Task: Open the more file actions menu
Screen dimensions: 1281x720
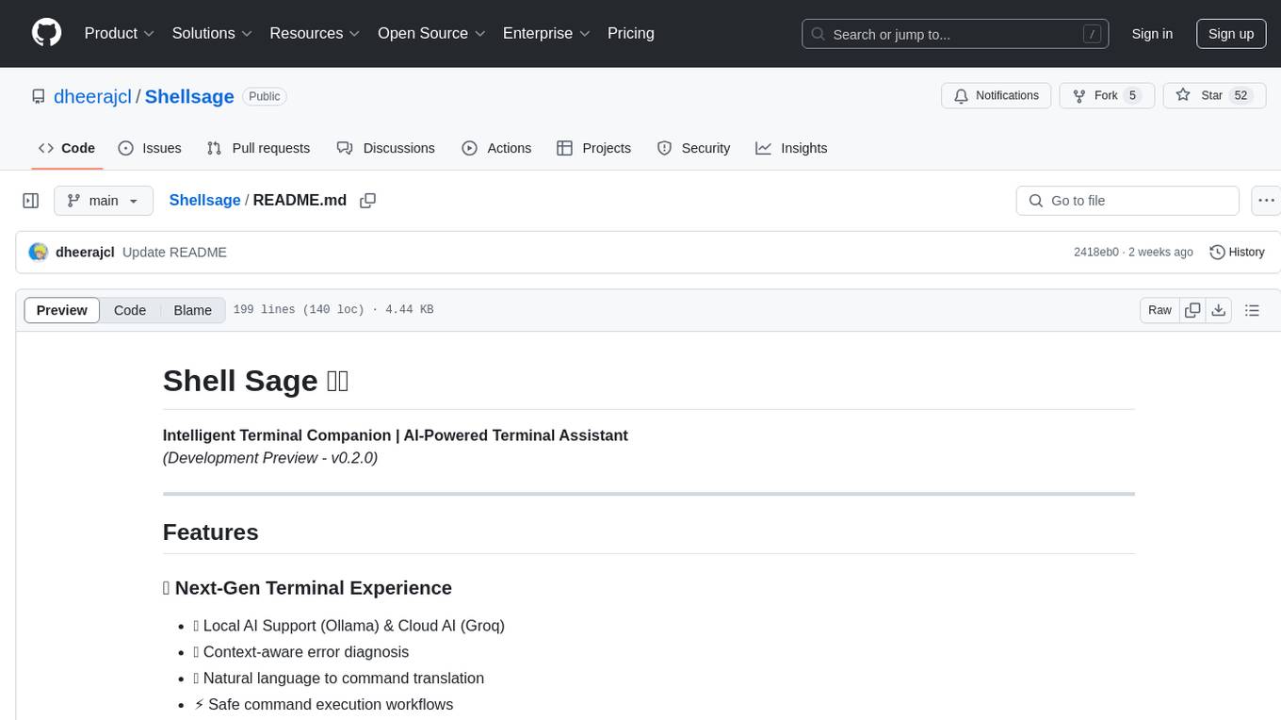Action: [x=1266, y=201]
